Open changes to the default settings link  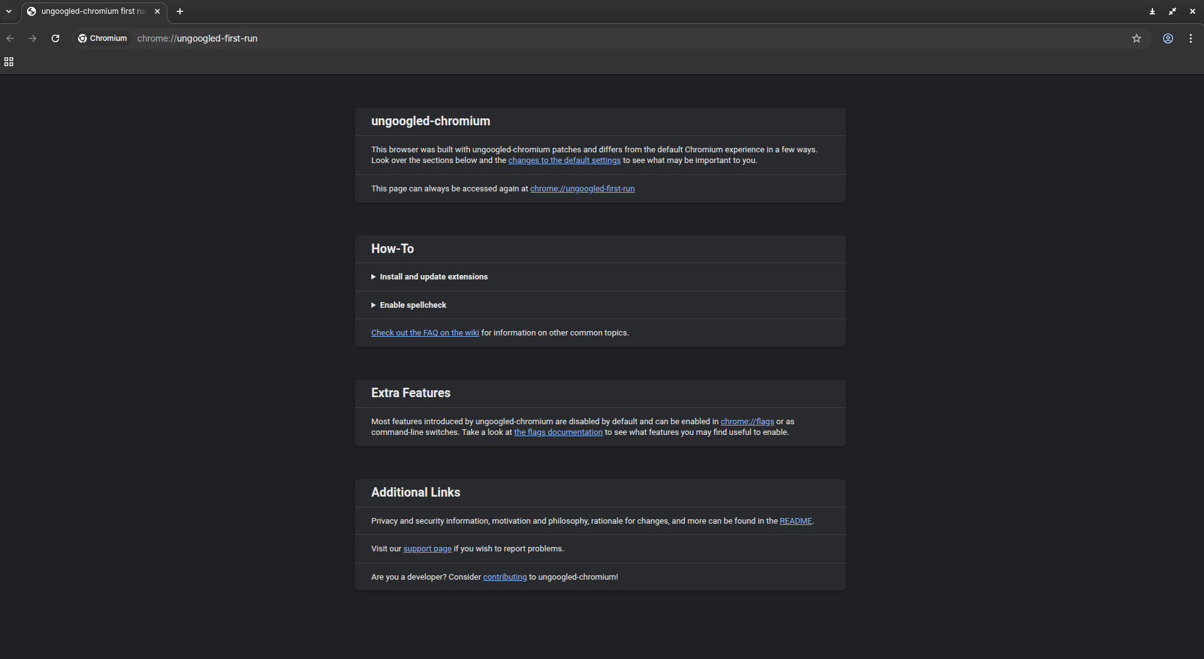click(564, 161)
